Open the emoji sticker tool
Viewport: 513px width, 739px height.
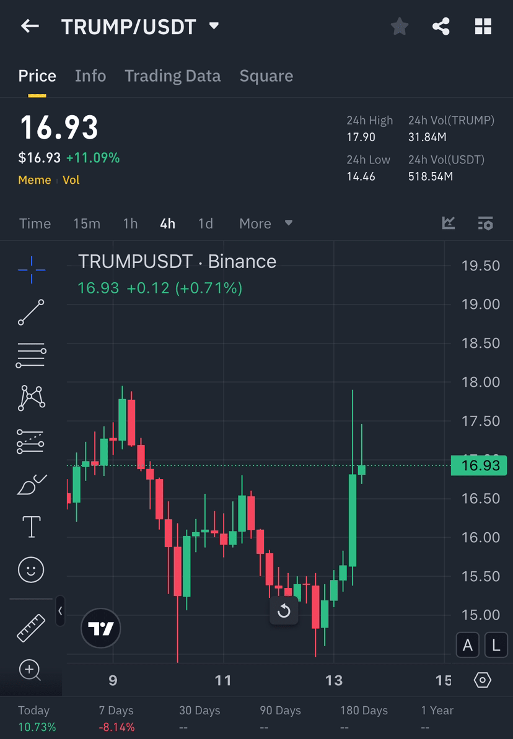click(30, 569)
